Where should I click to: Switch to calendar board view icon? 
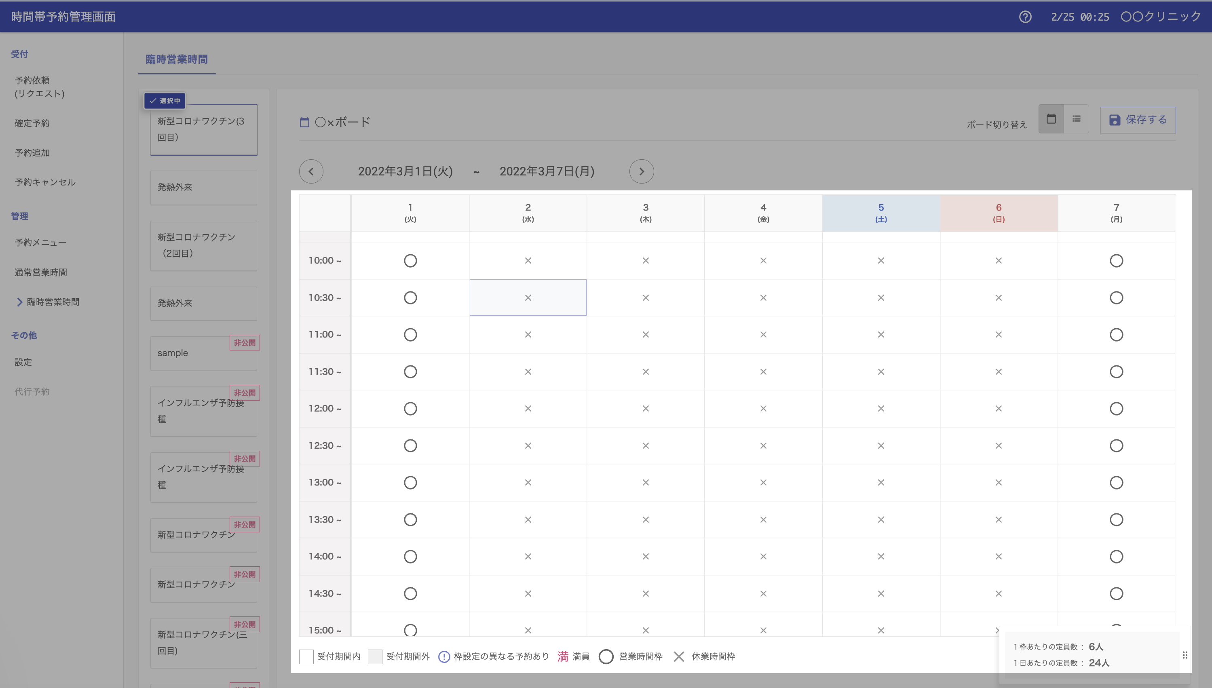[x=1051, y=119]
